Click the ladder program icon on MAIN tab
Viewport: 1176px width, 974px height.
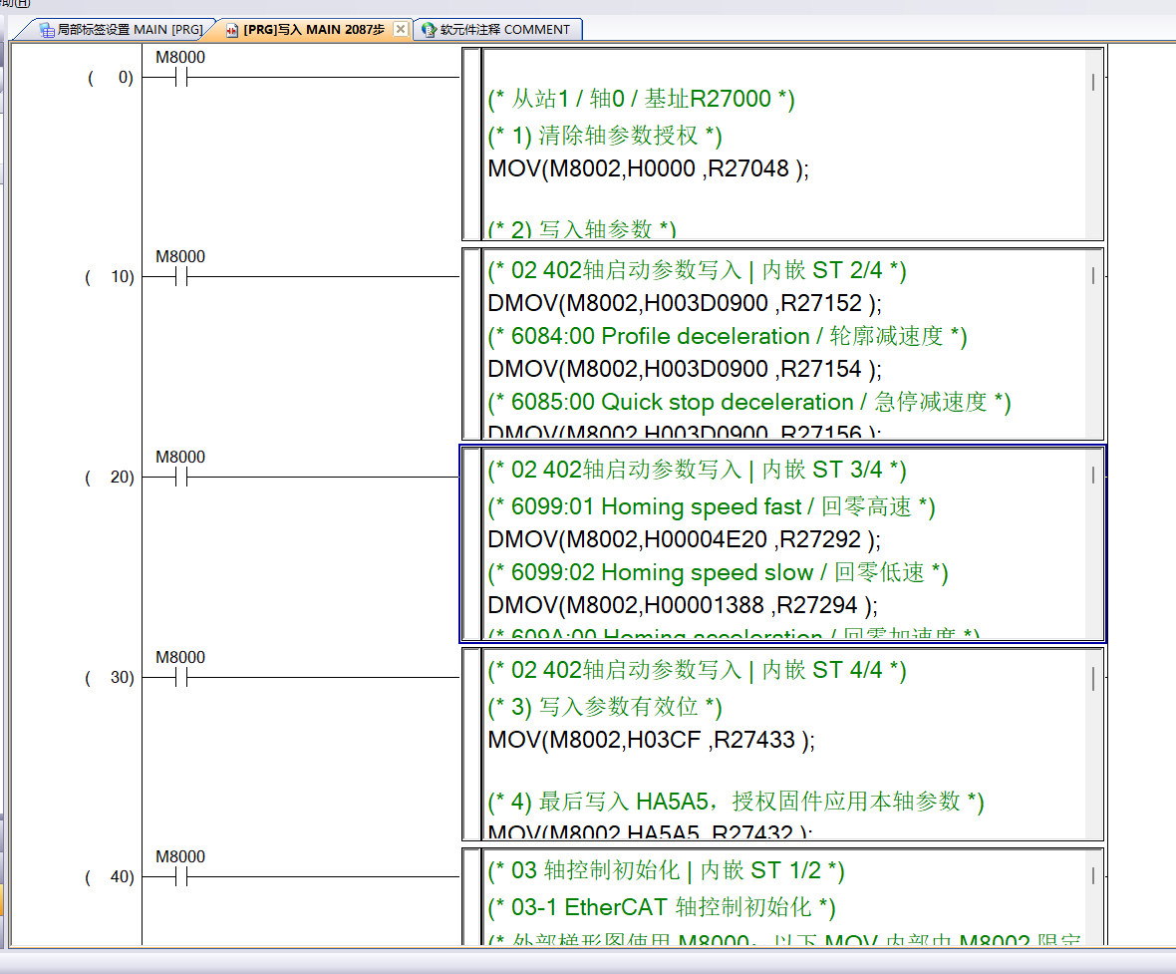click(232, 30)
